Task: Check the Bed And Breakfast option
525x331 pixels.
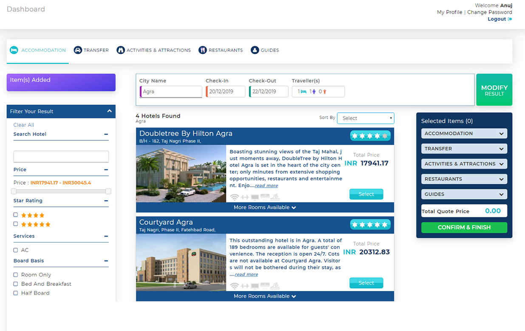Action: [x=16, y=284]
